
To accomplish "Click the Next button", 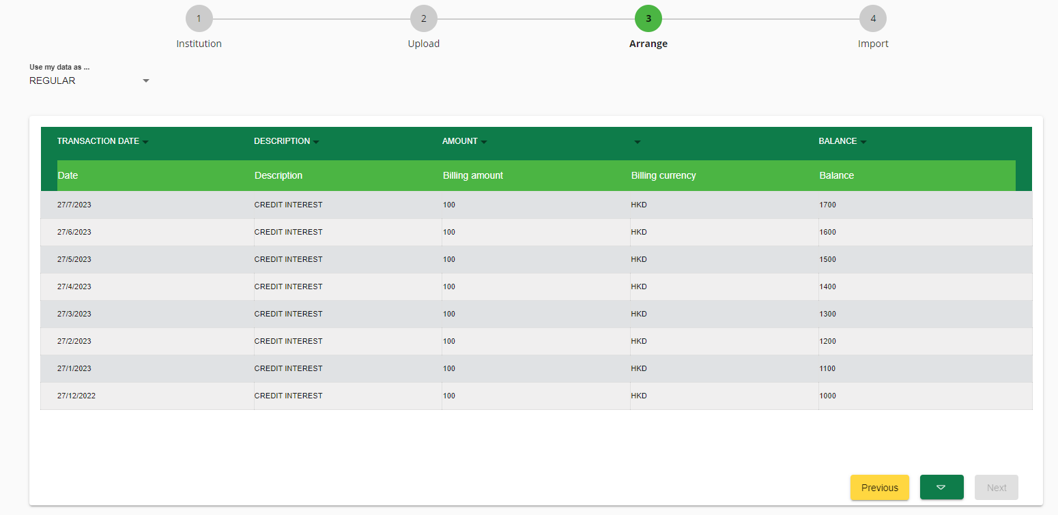I will click(x=996, y=487).
